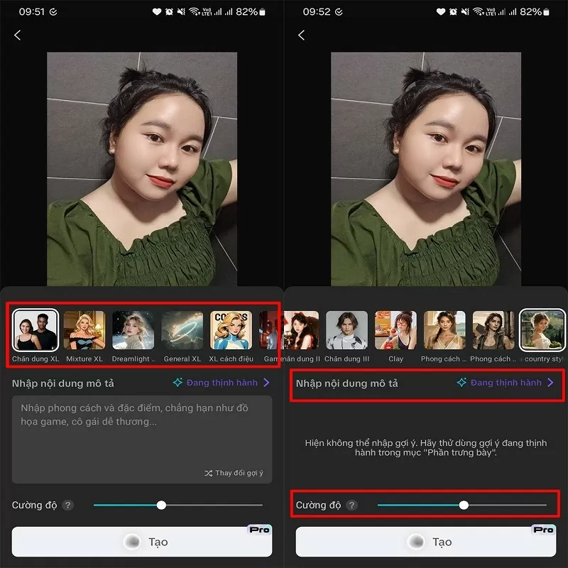The height and width of the screenshot is (568, 568).
Task: Pick the Dreamlight style thumbnail
Action: coord(133,331)
